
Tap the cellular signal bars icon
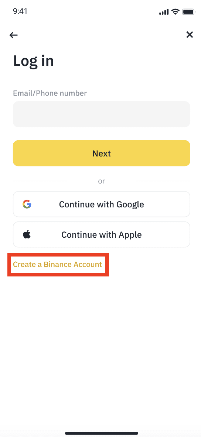point(164,12)
